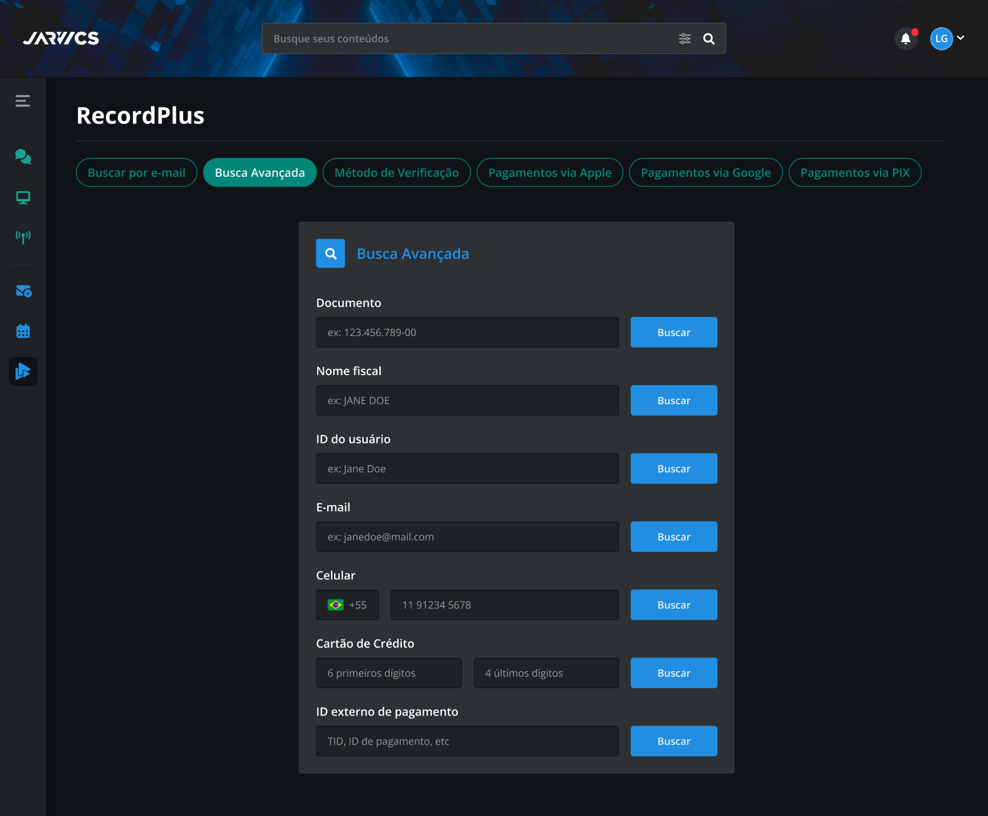The height and width of the screenshot is (816, 988).
Task: Click Buscar next to Cartão de Crédito
Action: (674, 673)
